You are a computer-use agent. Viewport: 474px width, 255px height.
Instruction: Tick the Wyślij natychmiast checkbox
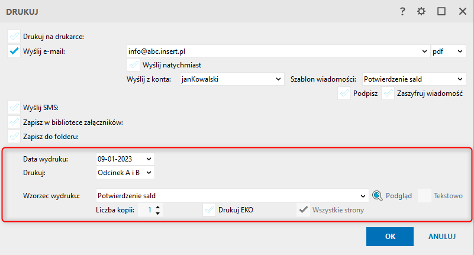(133, 65)
